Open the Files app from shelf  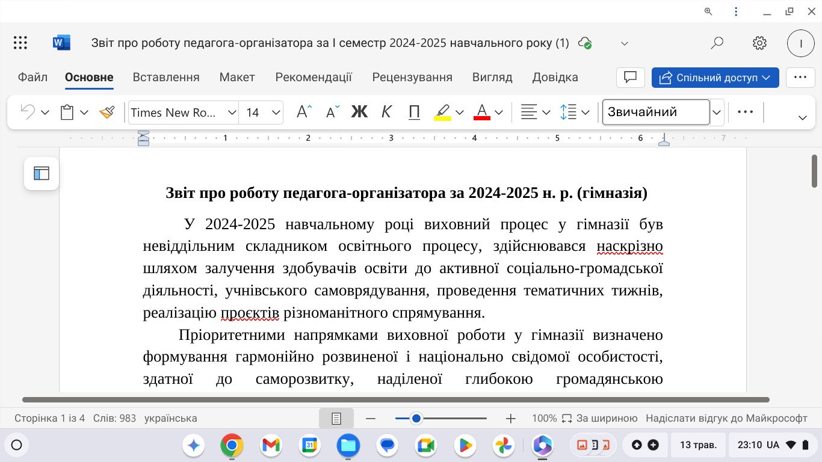click(x=348, y=445)
